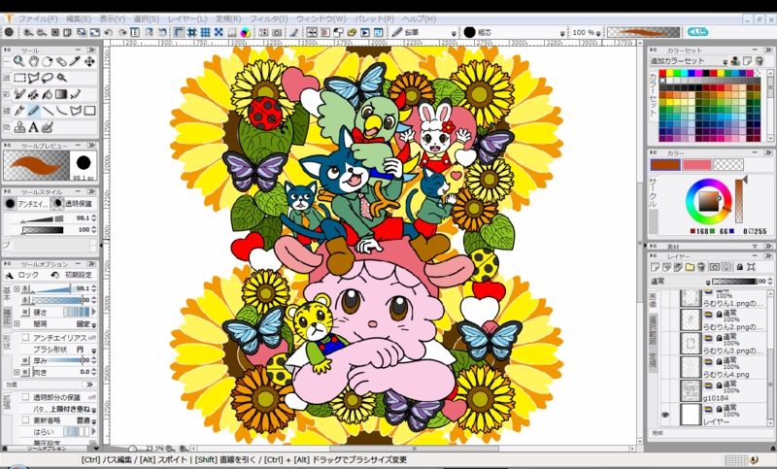Image resolution: width=777 pixels, height=469 pixels.
Task: Open the 追加カラーセット dropdown
Action: [725, 61]
